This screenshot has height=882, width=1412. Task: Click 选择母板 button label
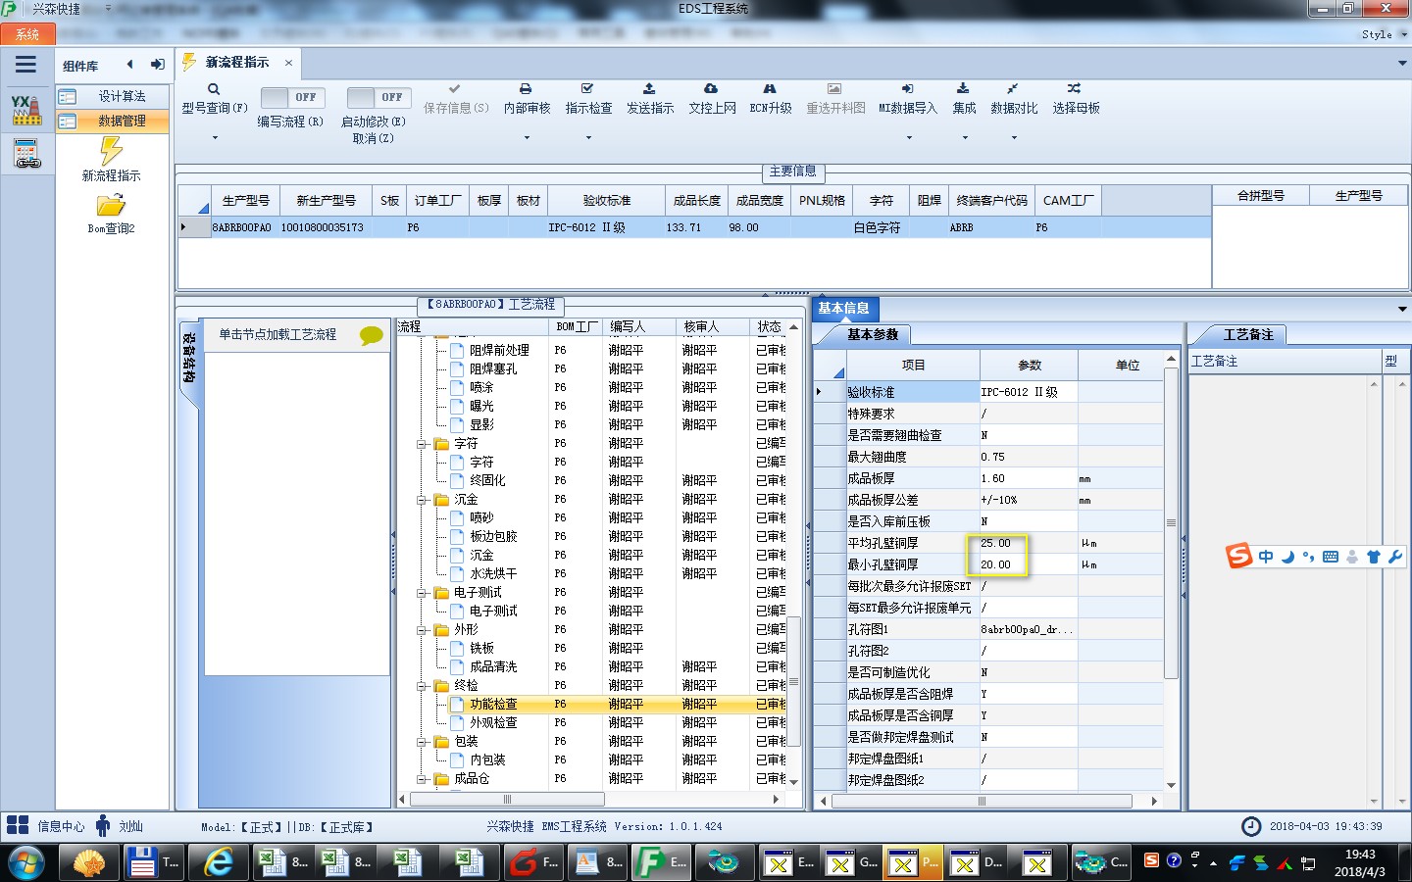1076,108
